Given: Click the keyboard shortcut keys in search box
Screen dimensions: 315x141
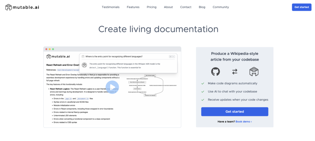Looking at the screenshot, I should pyautogui.click(x=172, y=57).
